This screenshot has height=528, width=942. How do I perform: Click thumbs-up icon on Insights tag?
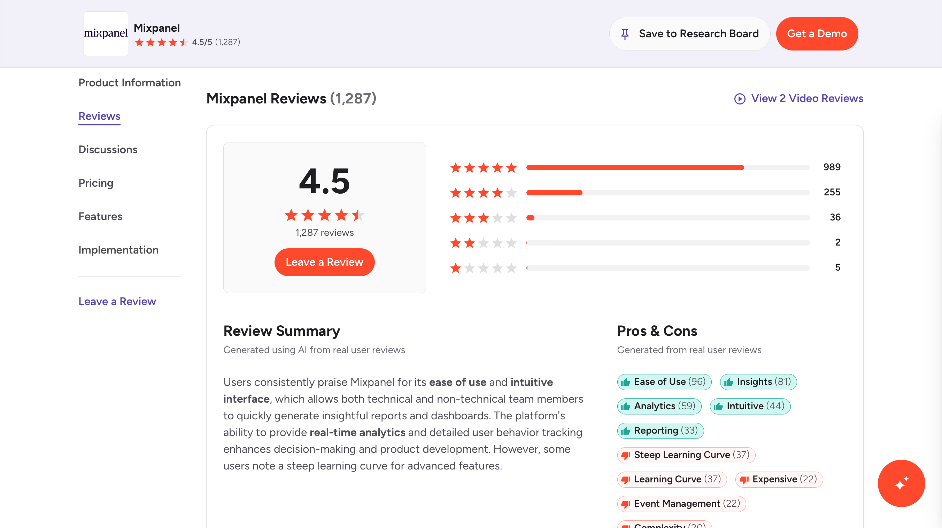tap(728, 382)
